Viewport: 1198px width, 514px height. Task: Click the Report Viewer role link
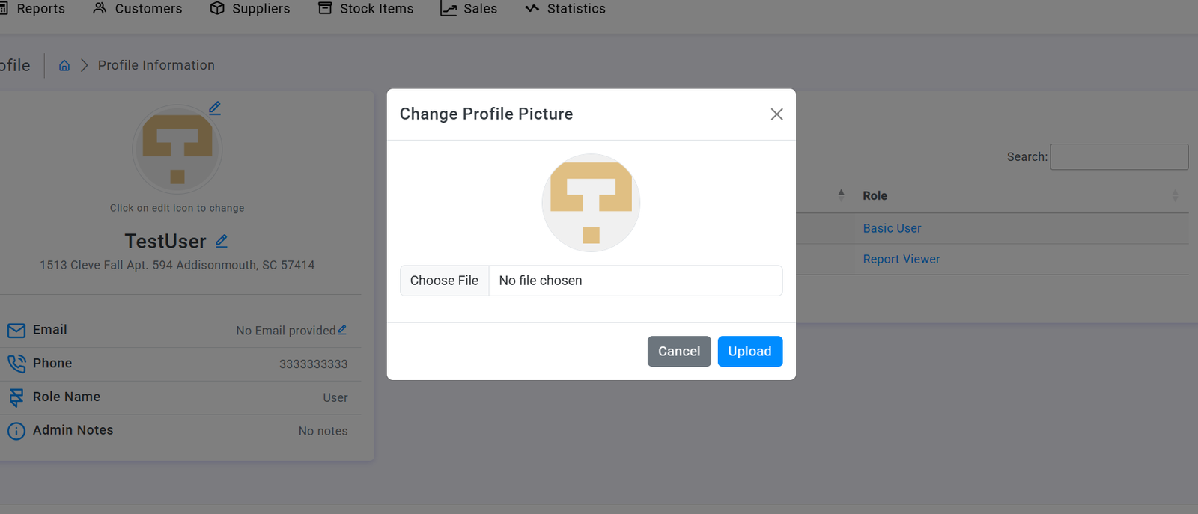coord(901,260)
